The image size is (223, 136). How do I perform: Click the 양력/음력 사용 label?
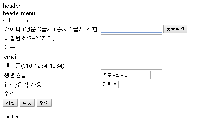point(23,85)
